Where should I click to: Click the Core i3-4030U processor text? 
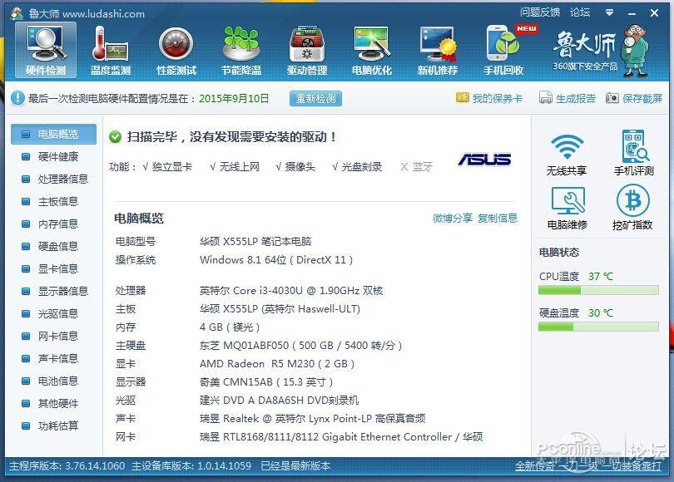coord(291,291)
